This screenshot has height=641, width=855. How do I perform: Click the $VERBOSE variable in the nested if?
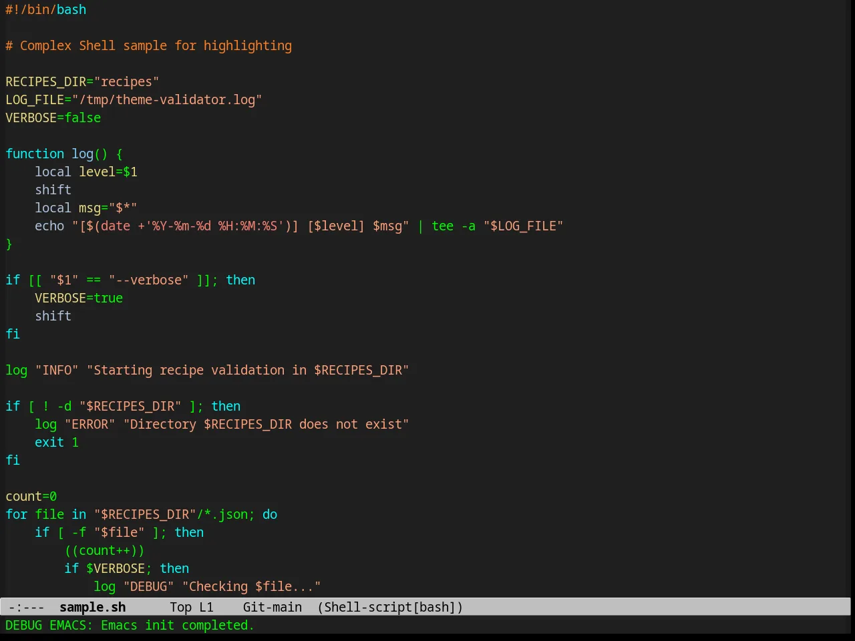[116, 568]
